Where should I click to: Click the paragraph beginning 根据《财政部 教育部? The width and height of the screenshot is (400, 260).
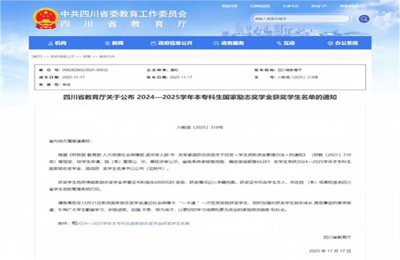coord(200,161)
